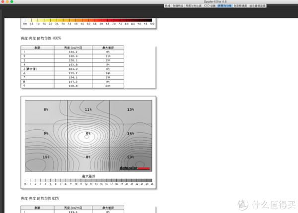
Task: Open the 色彩精确度 tab
Action: pyautogui.click(x=240, y=5)
